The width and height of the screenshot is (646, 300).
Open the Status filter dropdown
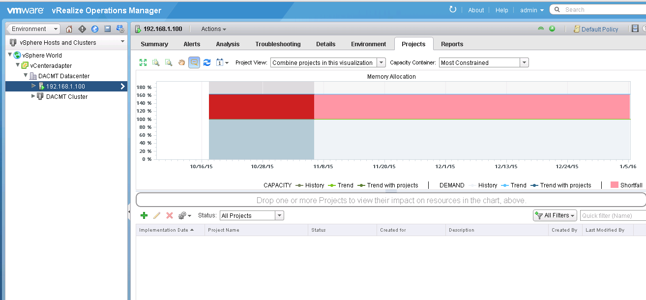click(x=252, y=215)
